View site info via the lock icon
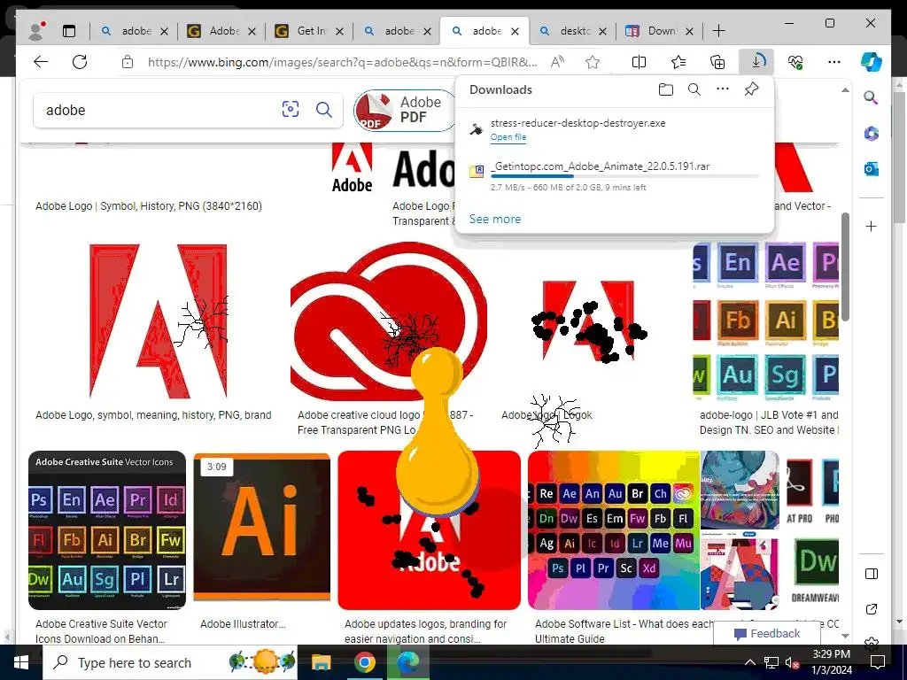Image resolution: width=907 pixels, height=680 pixels. point(128,62)
